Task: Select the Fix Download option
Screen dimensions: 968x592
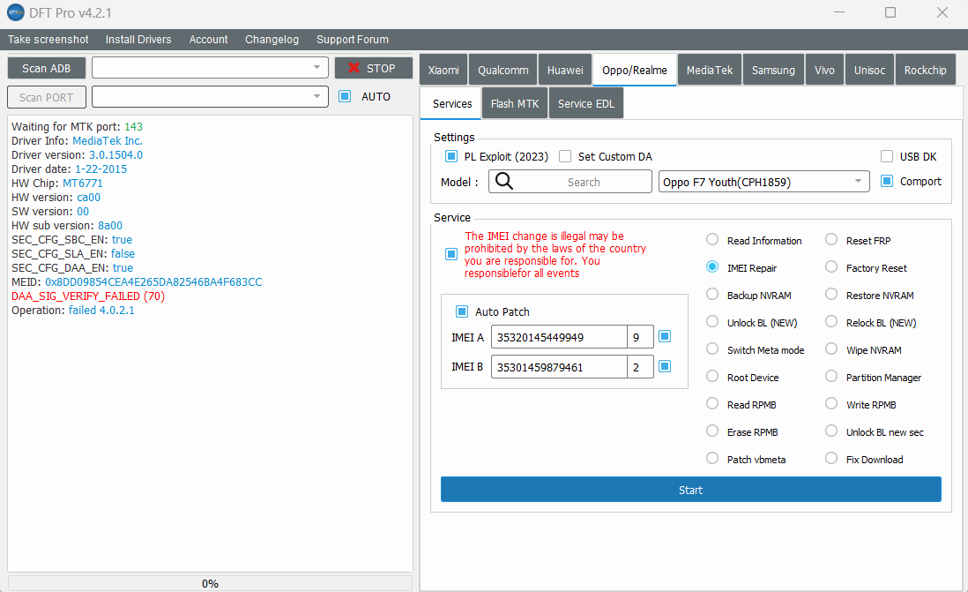Action: pyautogui.click(x=831, y=458)
